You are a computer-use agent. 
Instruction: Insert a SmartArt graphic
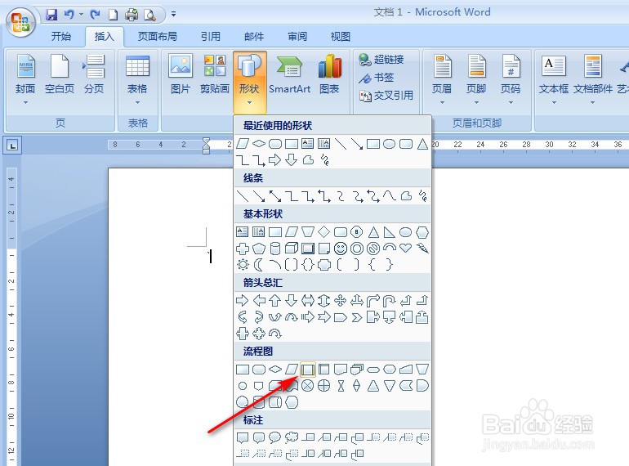tap(290, 74)
